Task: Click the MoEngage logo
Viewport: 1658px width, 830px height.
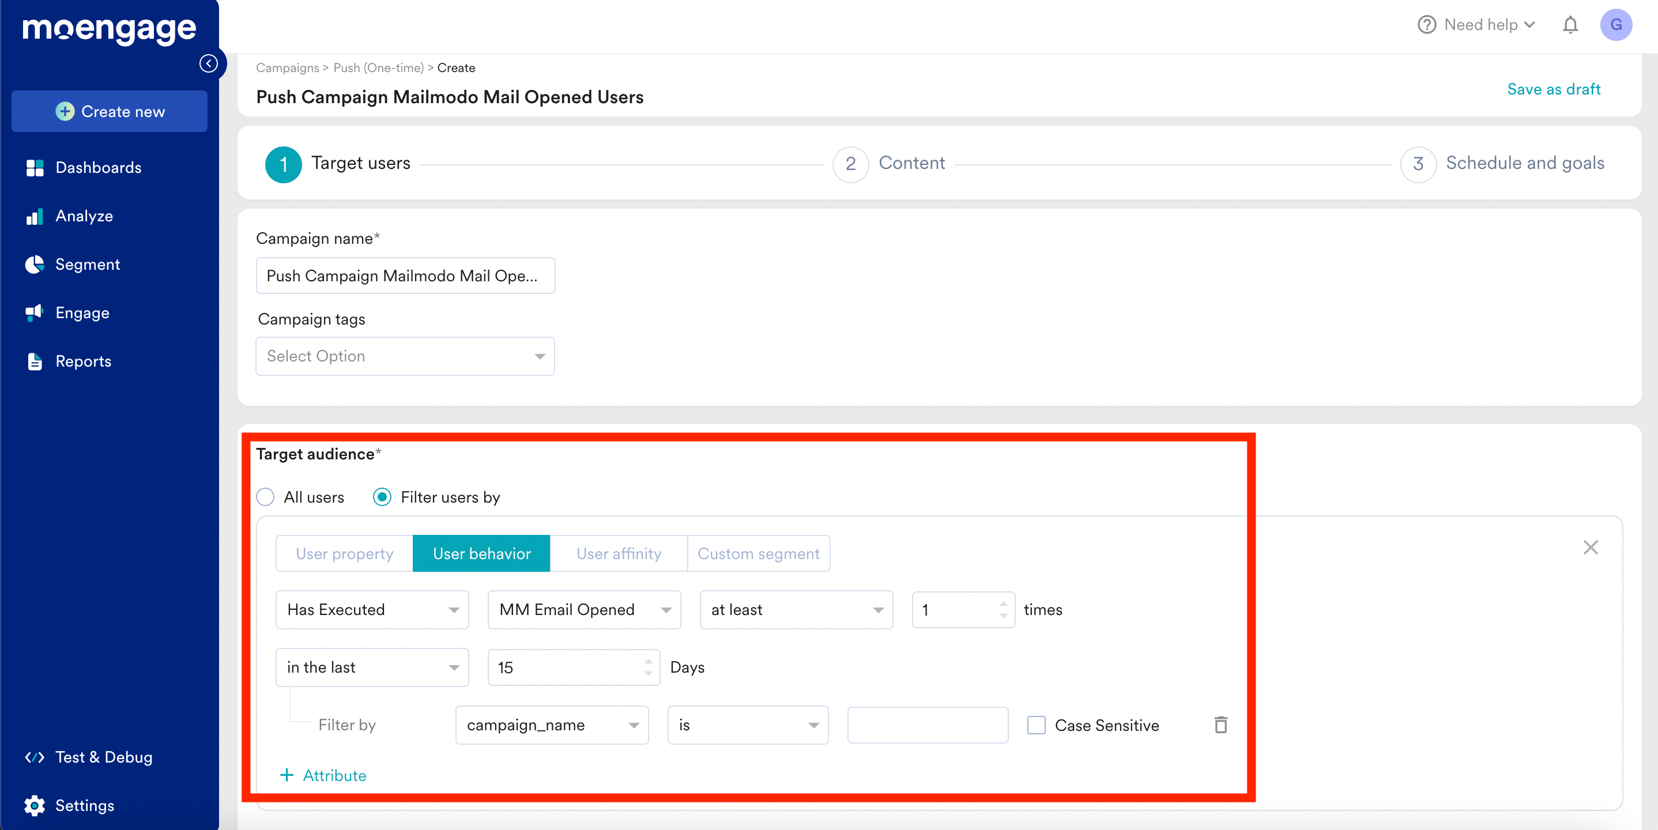Action: [x=110, y=29]
